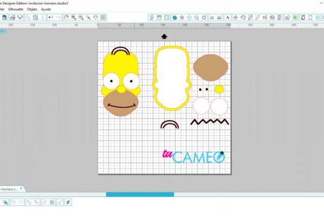
Task: Open the Ayuda menu
Action: coord(46,9)
